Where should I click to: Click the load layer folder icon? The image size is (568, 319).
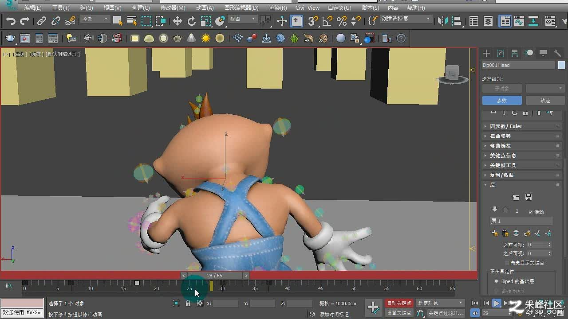pyautogui.click(x=516, y=197)
